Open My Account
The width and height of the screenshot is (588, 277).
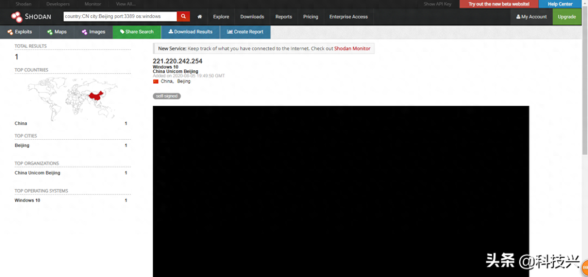(531, 17)
